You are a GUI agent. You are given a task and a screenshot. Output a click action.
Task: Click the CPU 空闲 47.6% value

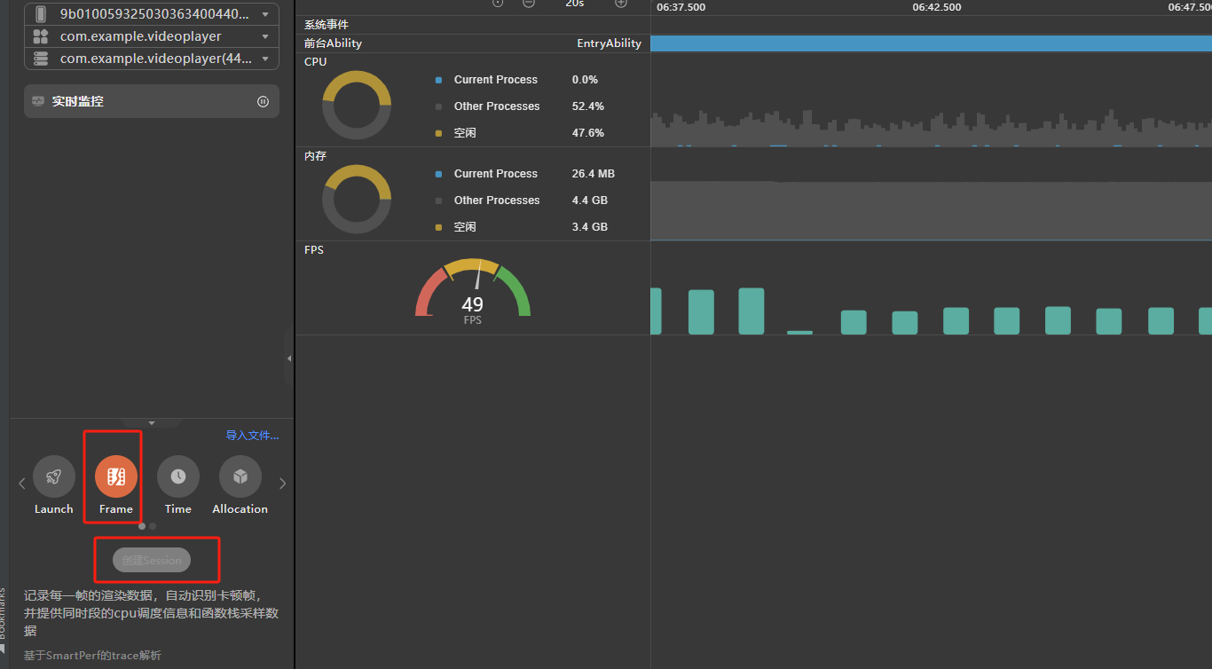(588, 133)
